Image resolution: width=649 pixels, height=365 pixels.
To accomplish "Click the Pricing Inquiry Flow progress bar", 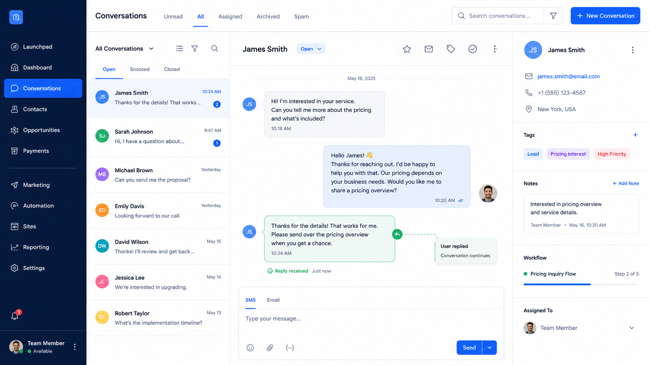I will click(x=581, y=284).
